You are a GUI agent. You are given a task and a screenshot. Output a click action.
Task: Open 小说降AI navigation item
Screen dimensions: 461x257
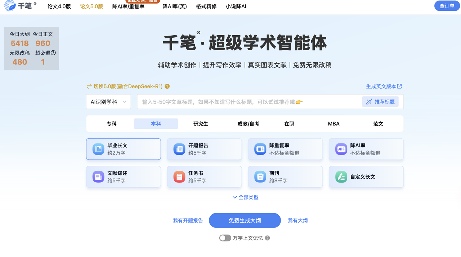click(x=236, y=6)
